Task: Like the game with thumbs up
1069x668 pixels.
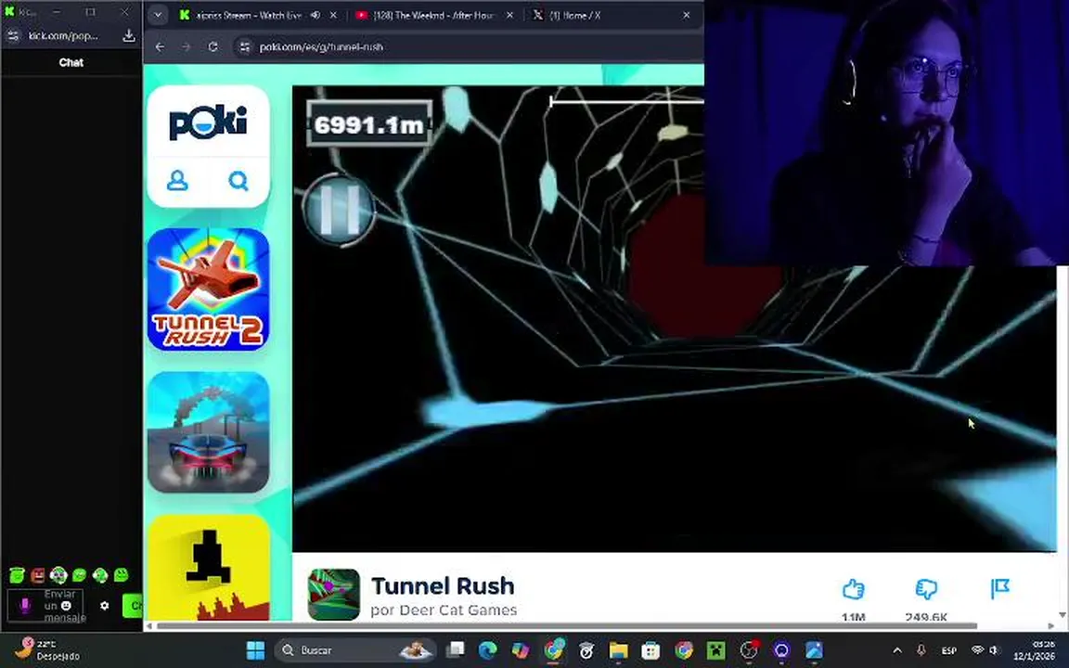Action: [853, 589]
